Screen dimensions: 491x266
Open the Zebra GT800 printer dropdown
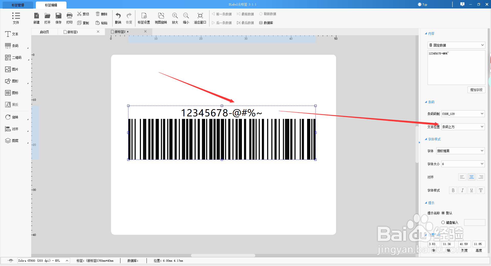[x=43, y=261]
